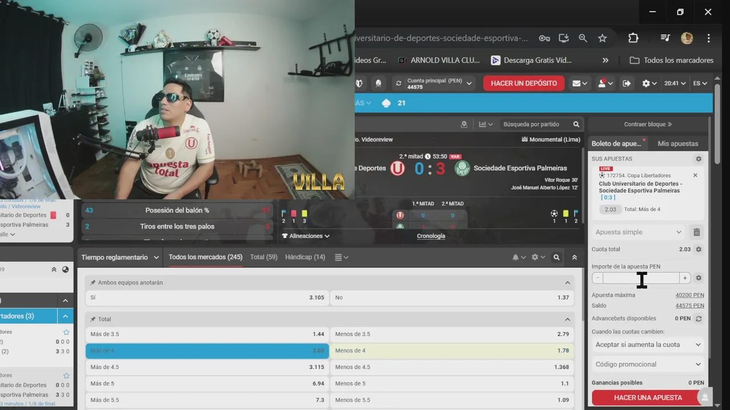
Task: Open the 20:41 time zone dropdown
Action: click(x=675, y=83)
